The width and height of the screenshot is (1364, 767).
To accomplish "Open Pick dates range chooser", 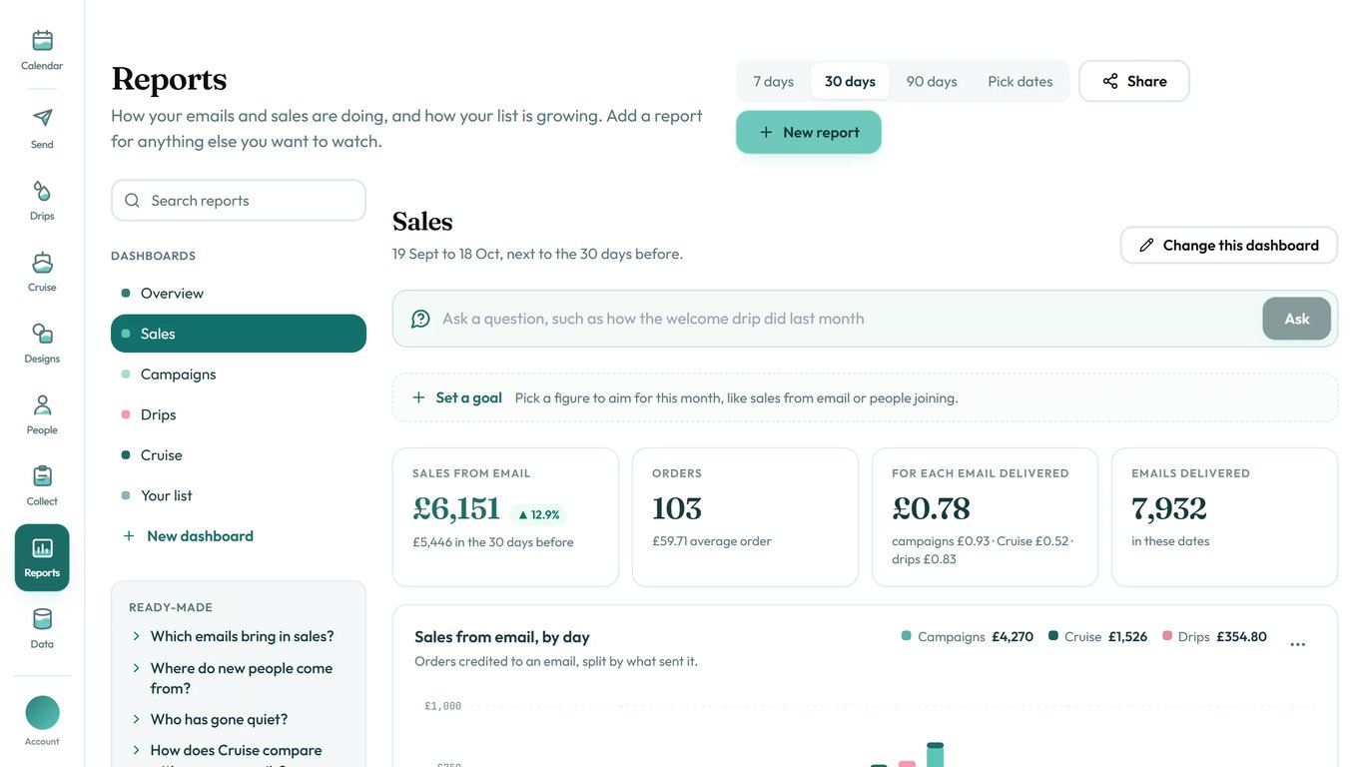I will click(x=1020, y=81).
